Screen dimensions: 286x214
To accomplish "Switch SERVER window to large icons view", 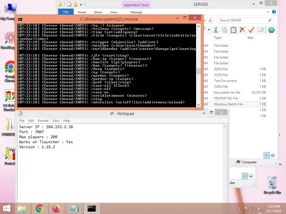I will click(273, 155).
